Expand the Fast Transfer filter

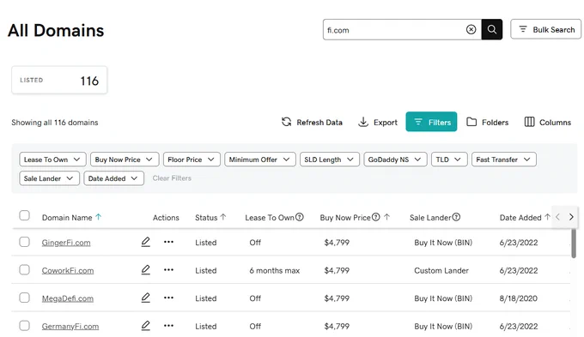(x=504, y=159)
